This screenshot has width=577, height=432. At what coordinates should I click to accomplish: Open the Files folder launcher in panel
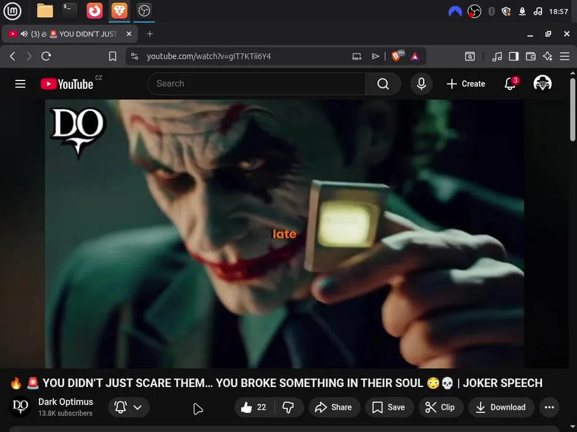click(45, 11)
